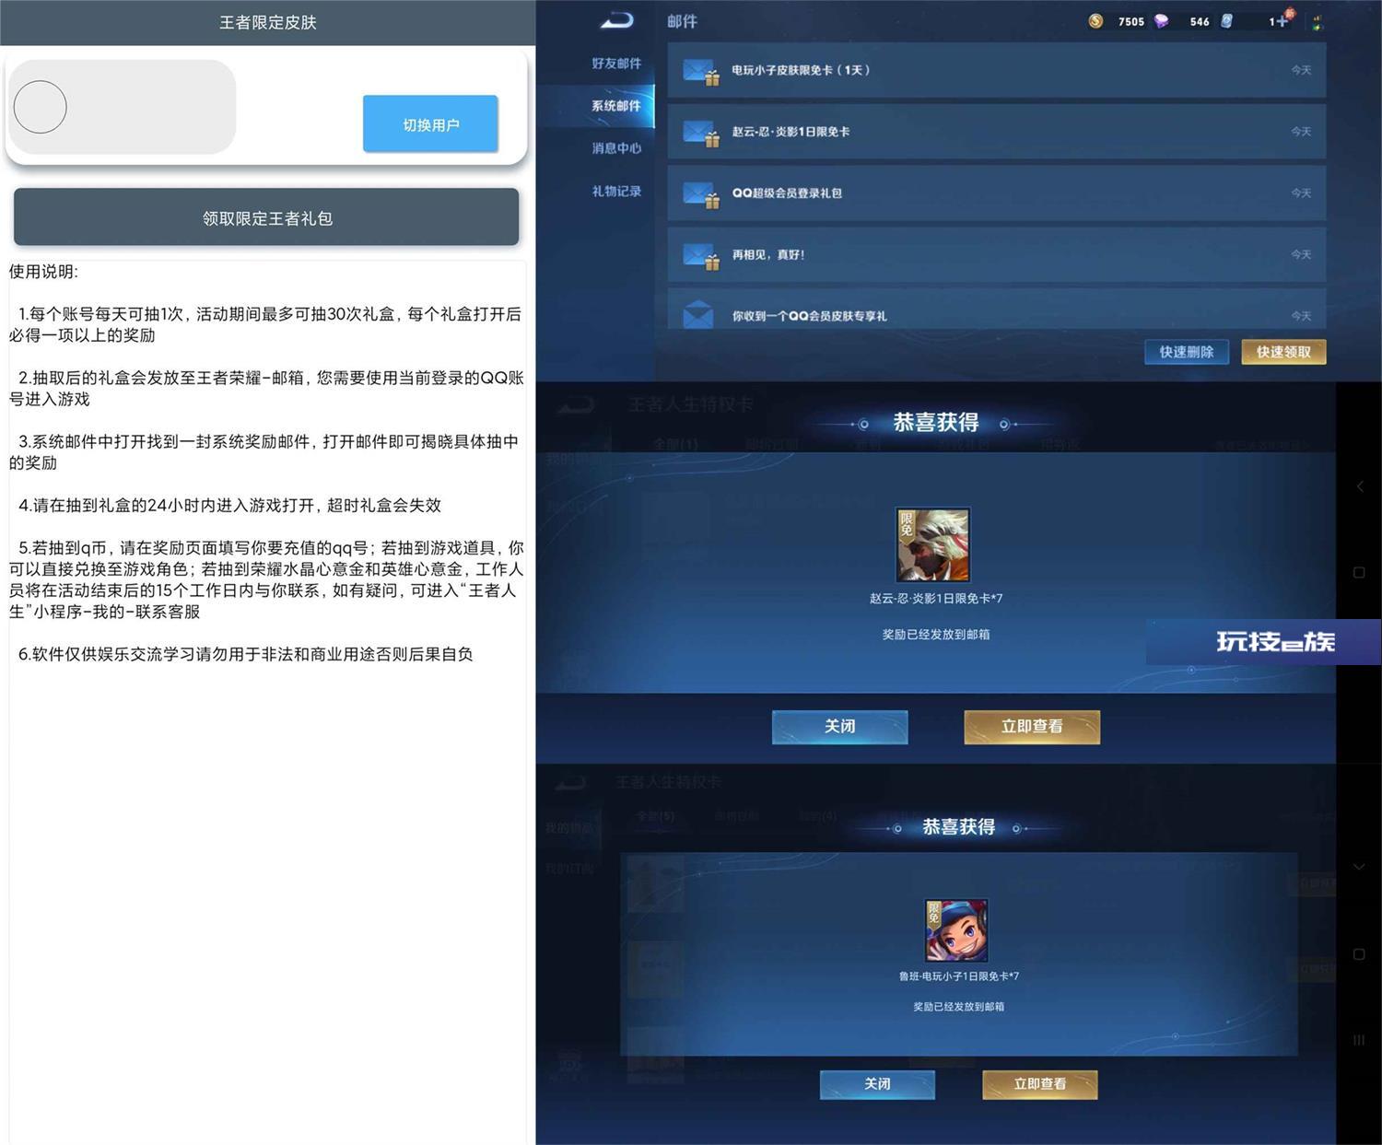Open mail 赵云-忍·炎影1日限免卡
Image resolution: width=1382 pixels, height=1145 pixels.
tap(997, 132)
